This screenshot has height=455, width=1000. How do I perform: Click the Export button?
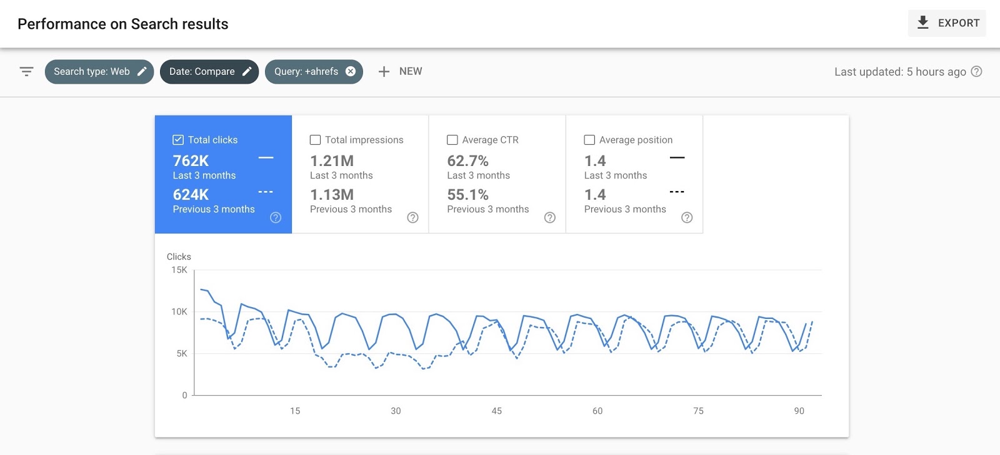tap(947, 23)
